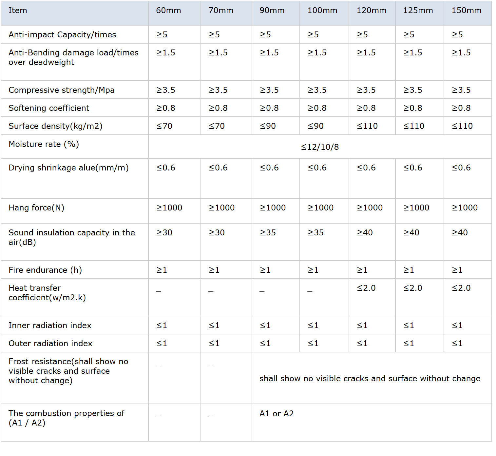Click drying shrinkage '≤0.6' under 125mm
Screen dimensions: 496x456
point(412,168)
